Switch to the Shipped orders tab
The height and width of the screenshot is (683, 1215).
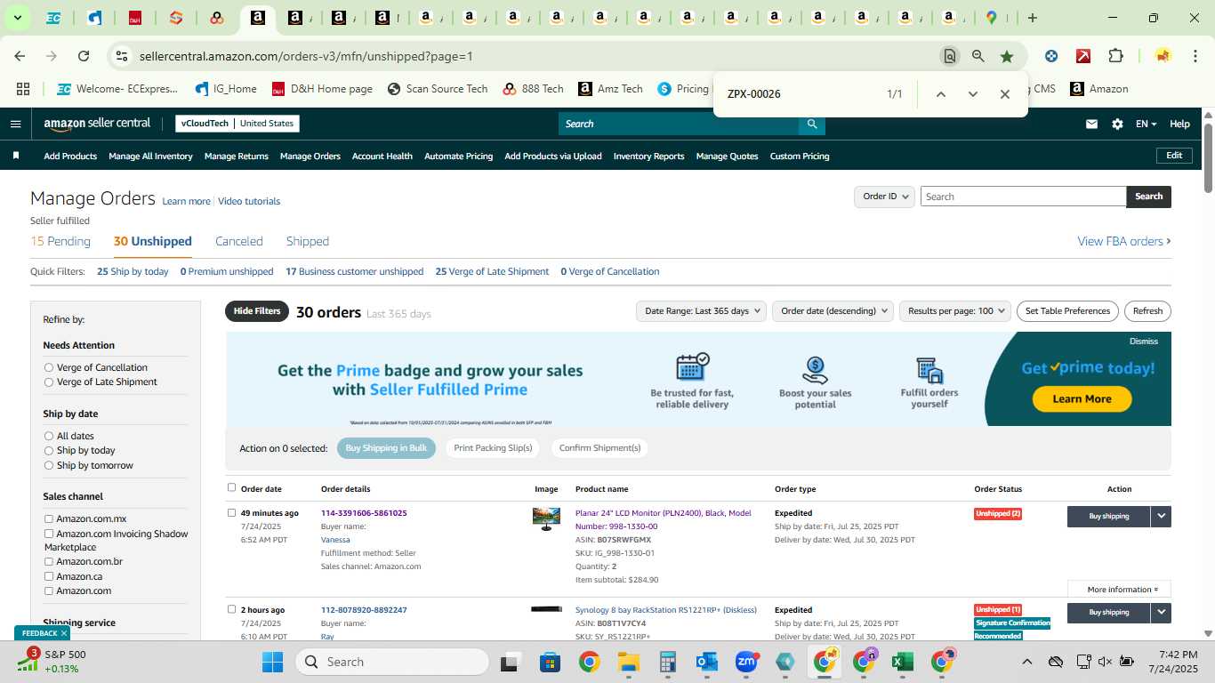308,241
